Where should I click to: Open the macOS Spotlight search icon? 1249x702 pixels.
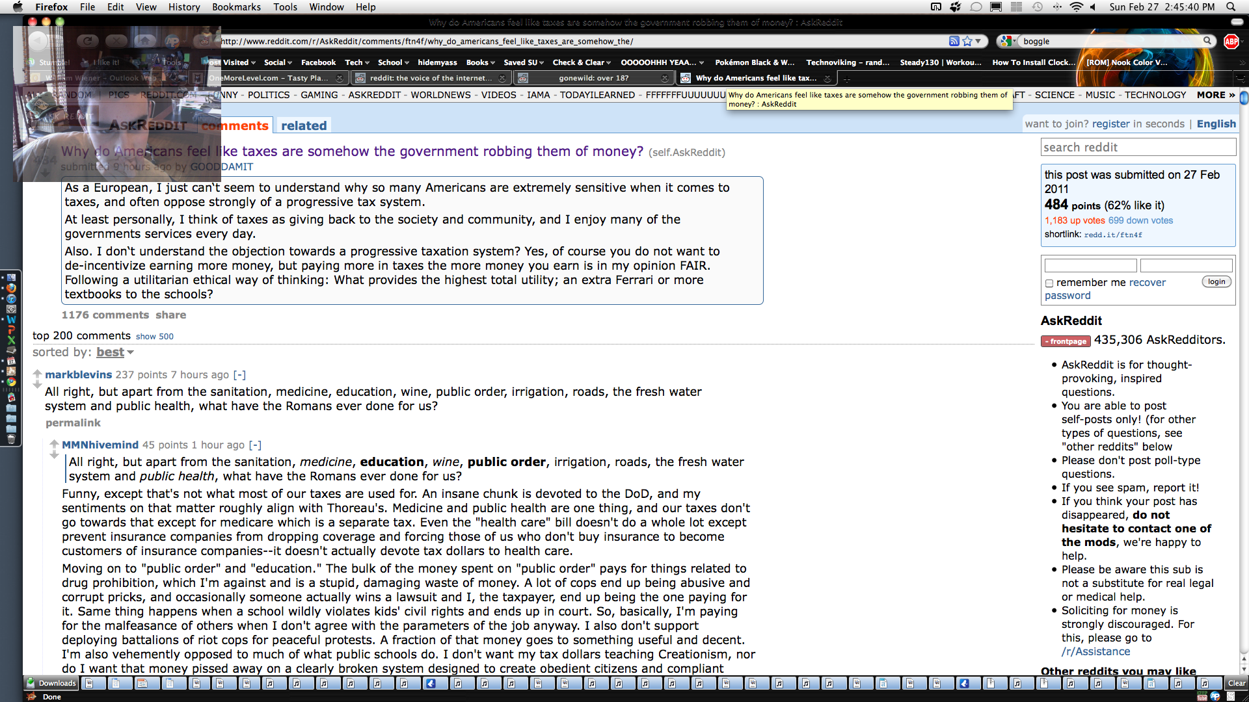tap(1231, 6)
